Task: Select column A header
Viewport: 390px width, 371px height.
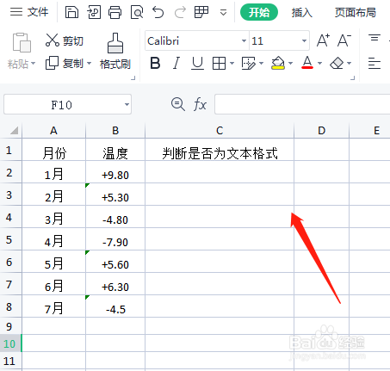Action: click(x=53, y=131)
